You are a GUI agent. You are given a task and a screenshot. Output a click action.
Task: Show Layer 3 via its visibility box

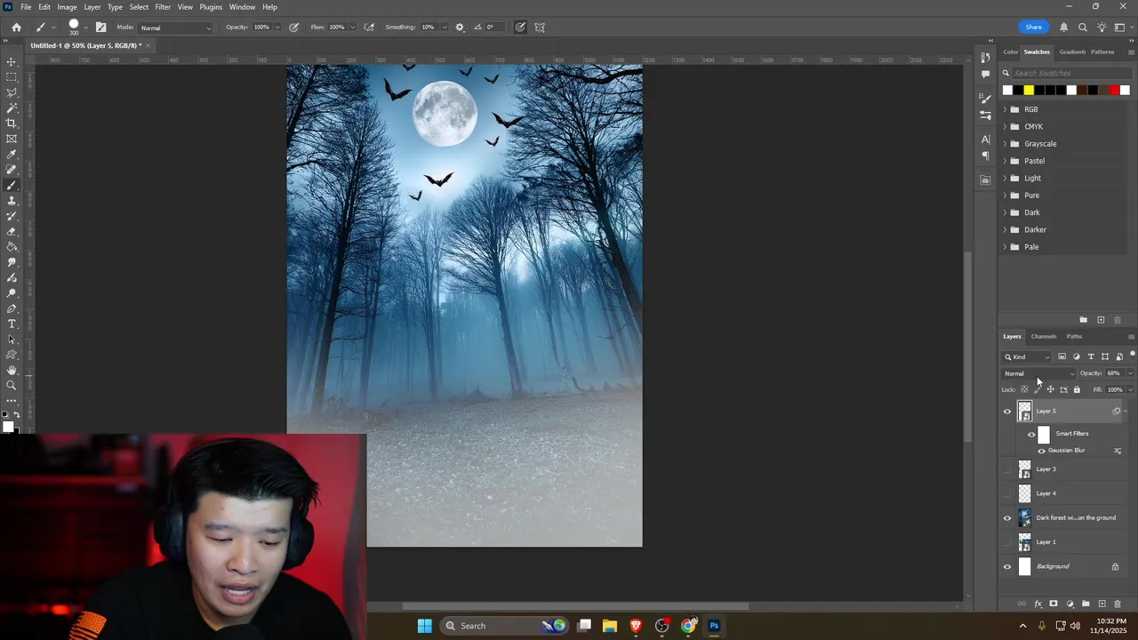(x=1007, y=469)
